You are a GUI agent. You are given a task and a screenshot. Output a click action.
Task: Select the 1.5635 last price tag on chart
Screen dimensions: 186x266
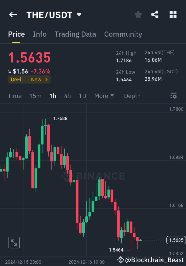pyautogui.click(x=176, y=240)
